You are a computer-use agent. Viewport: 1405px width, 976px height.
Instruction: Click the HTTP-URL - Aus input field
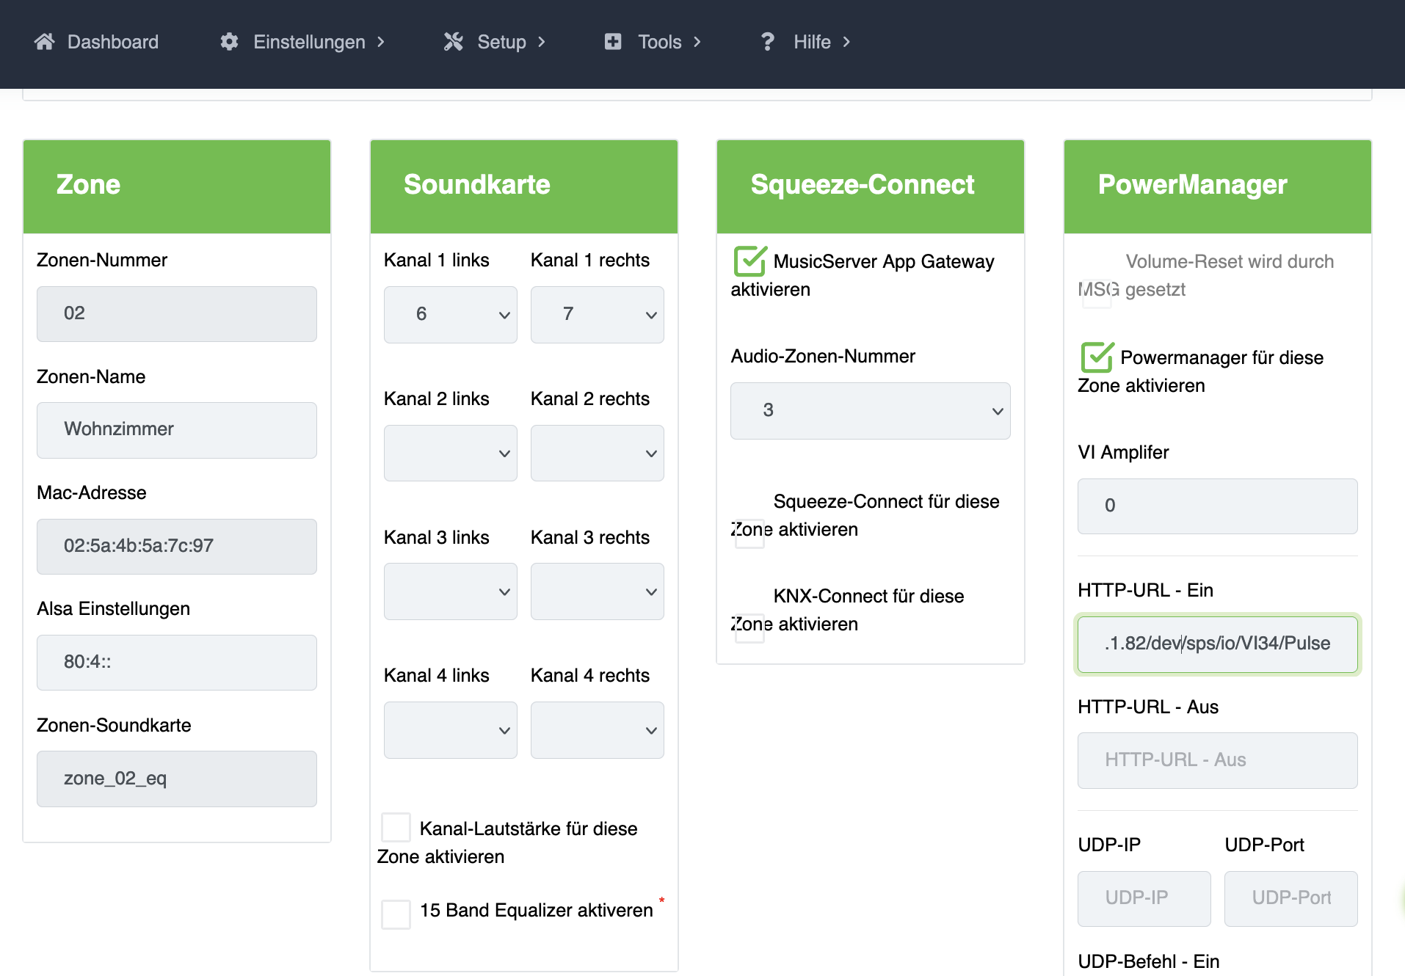1217,760
